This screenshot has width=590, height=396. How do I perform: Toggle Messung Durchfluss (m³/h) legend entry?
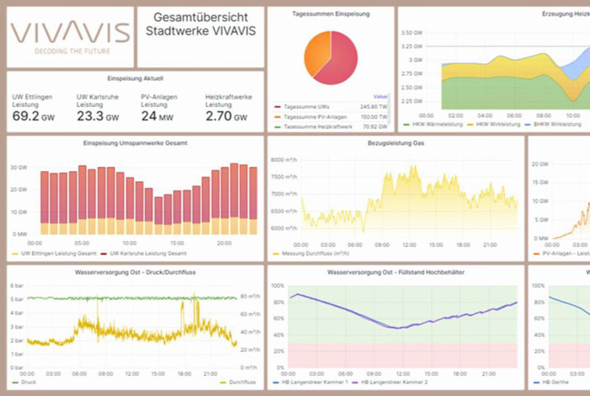(319, 254)
